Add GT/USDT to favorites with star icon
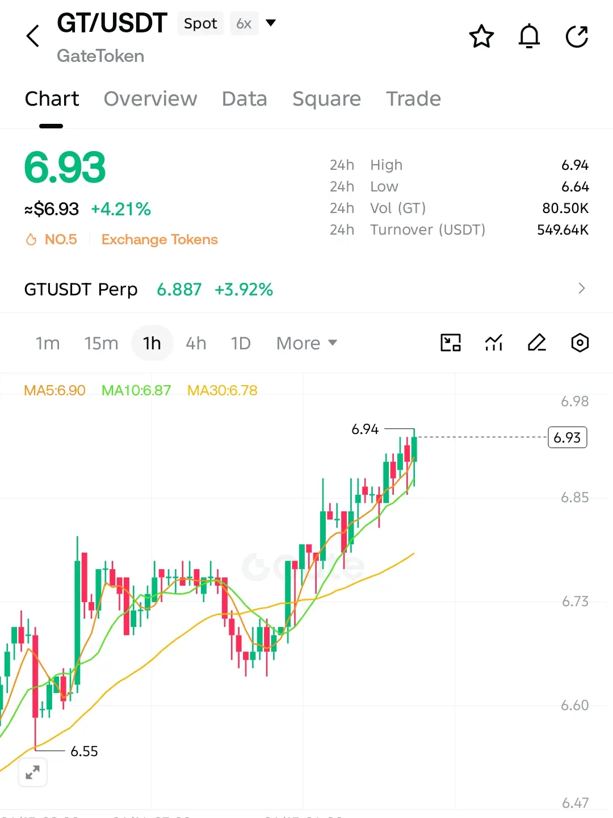 click(x=481, y=36)
